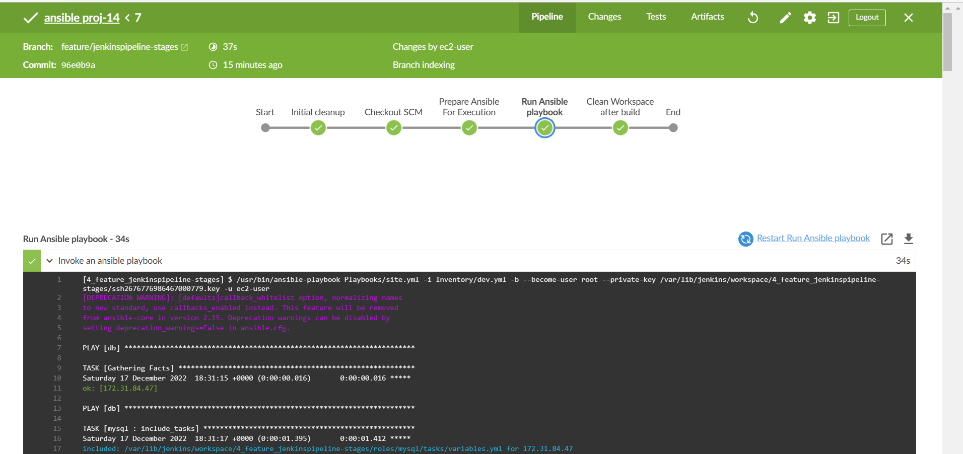Click the download log icon

[909, 239]
